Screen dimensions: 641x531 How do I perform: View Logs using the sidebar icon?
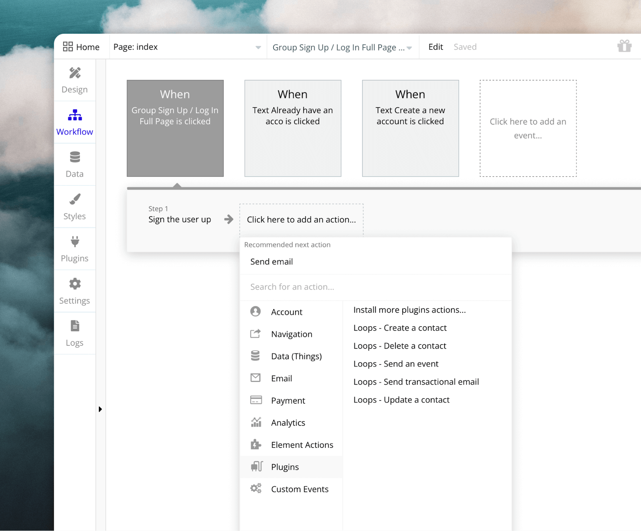coord(75,333)
